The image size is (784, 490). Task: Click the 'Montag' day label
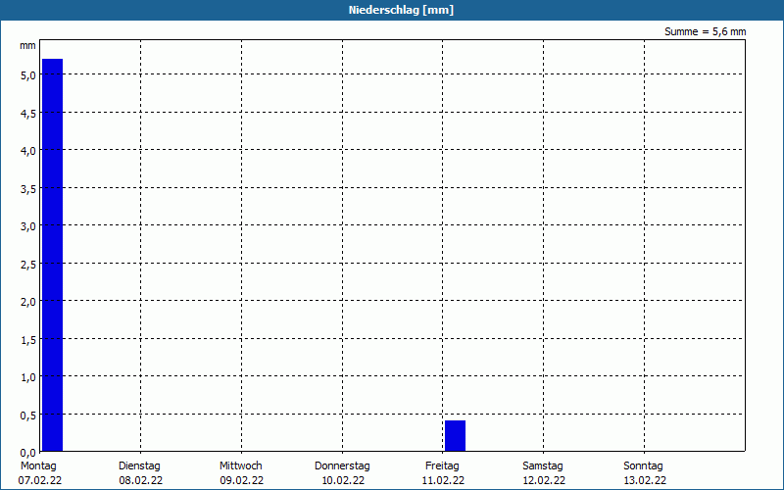(x=38, y=465)
